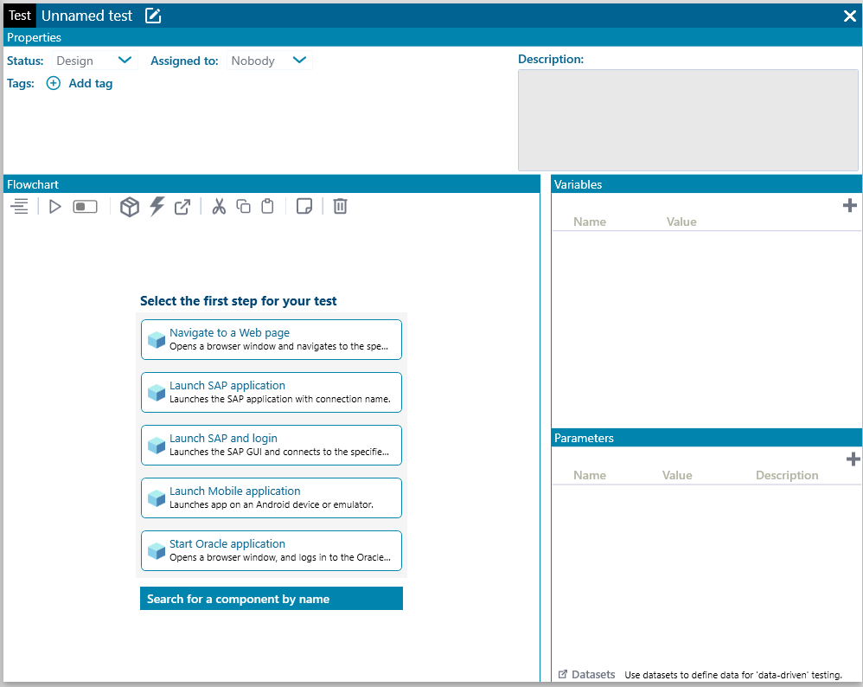863x687 pixels.
Task: Click the cube icon beside Launch Mobile application
Action: click(157, 498)
